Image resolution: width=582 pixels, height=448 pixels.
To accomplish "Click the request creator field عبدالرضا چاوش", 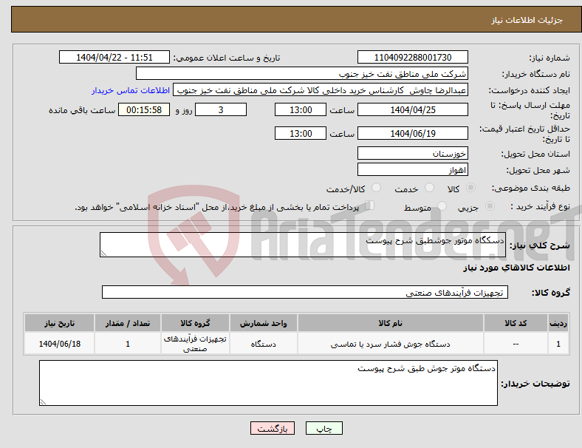I will click(321, 90).
